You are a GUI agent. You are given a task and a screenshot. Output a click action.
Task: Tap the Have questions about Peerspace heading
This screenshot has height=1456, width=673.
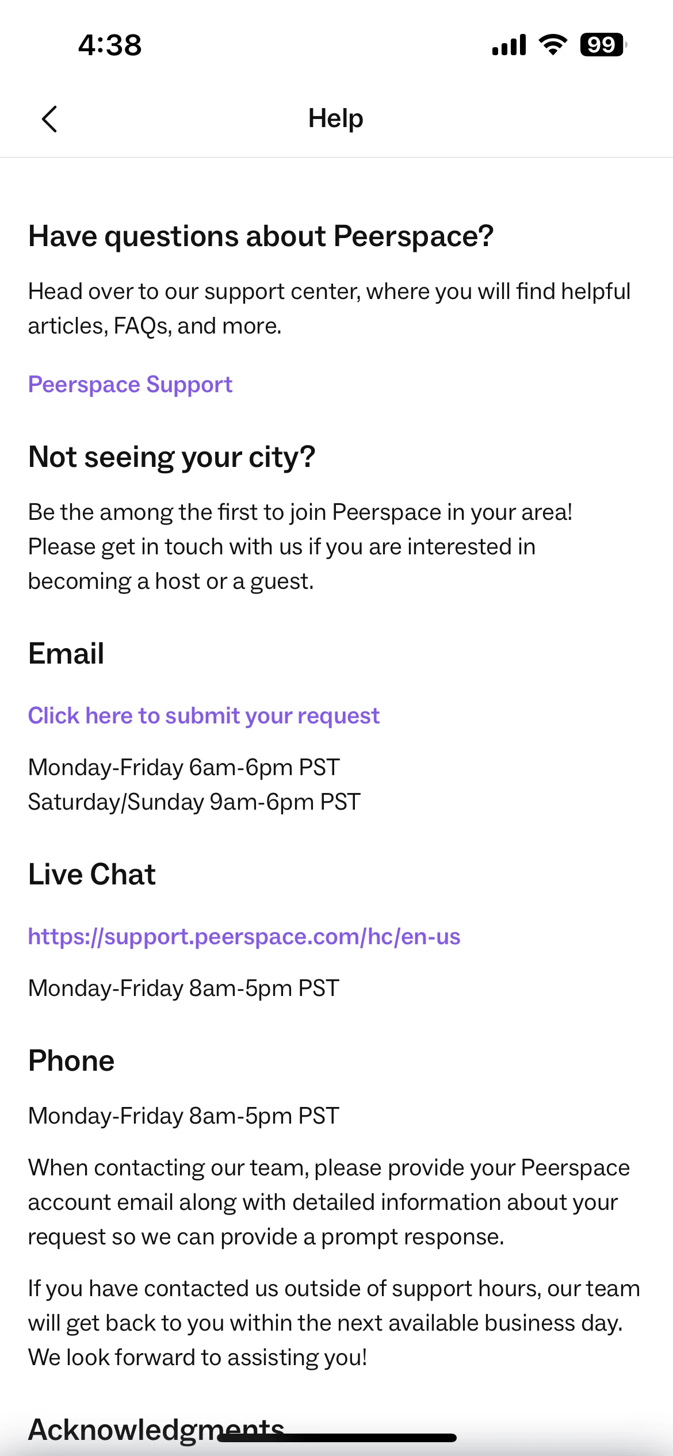[261, 236]
